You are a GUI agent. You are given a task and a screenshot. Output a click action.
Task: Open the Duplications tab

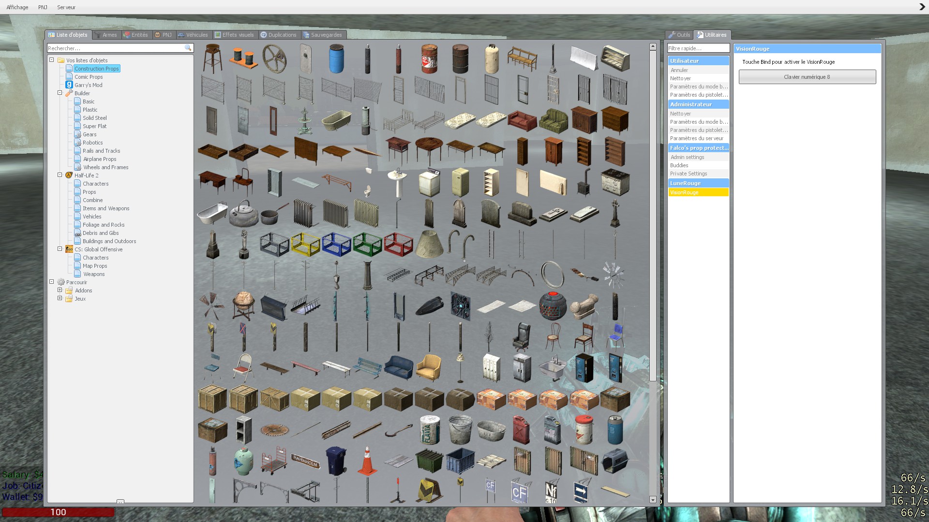[279, 35]
